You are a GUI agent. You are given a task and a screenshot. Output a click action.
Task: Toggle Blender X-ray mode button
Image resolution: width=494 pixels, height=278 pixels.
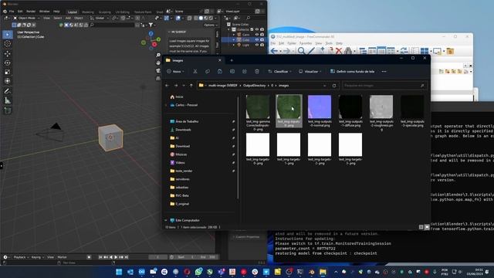[190, 18]
